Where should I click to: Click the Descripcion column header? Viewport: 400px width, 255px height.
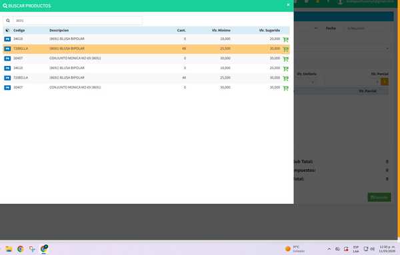59,31
